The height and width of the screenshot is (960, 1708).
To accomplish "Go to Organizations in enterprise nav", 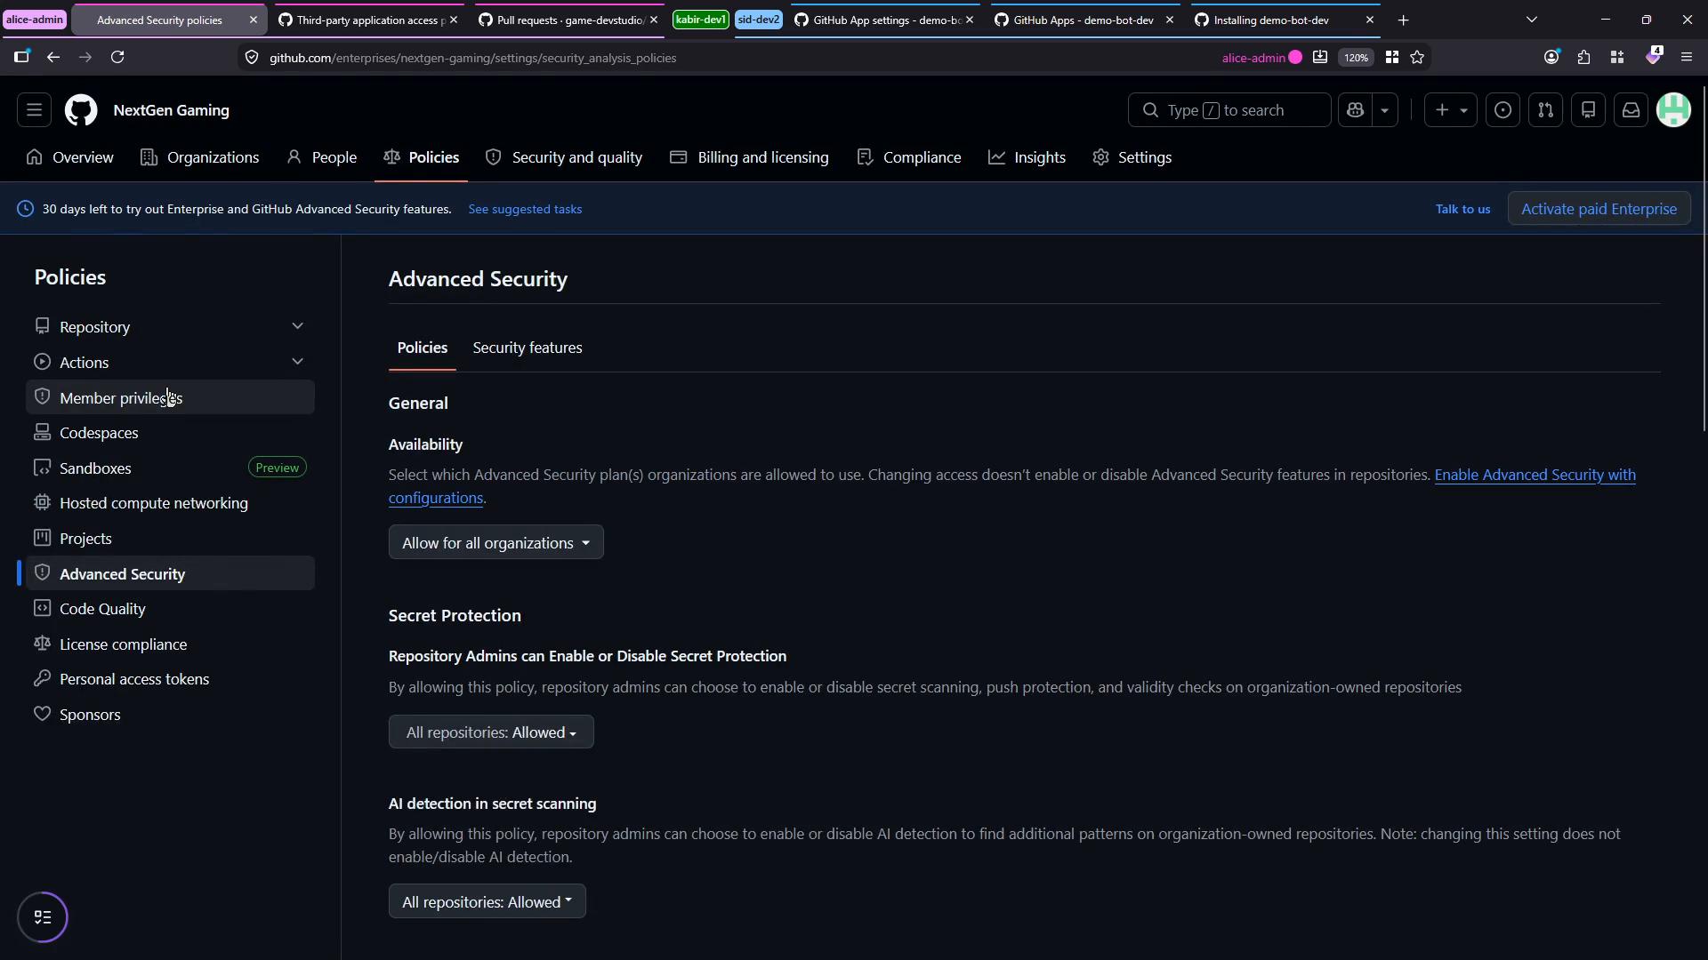I will [200, 157].
